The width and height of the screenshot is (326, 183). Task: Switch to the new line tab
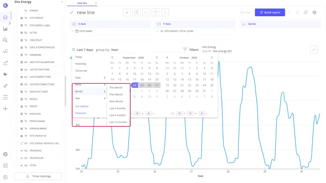[x=82, y=3]
